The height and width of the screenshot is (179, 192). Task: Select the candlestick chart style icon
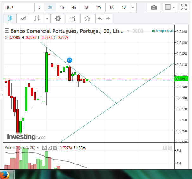click(10, 18)
